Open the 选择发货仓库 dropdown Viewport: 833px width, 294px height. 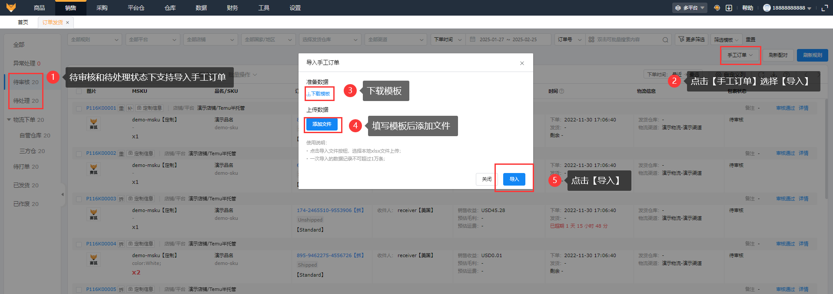330,39
